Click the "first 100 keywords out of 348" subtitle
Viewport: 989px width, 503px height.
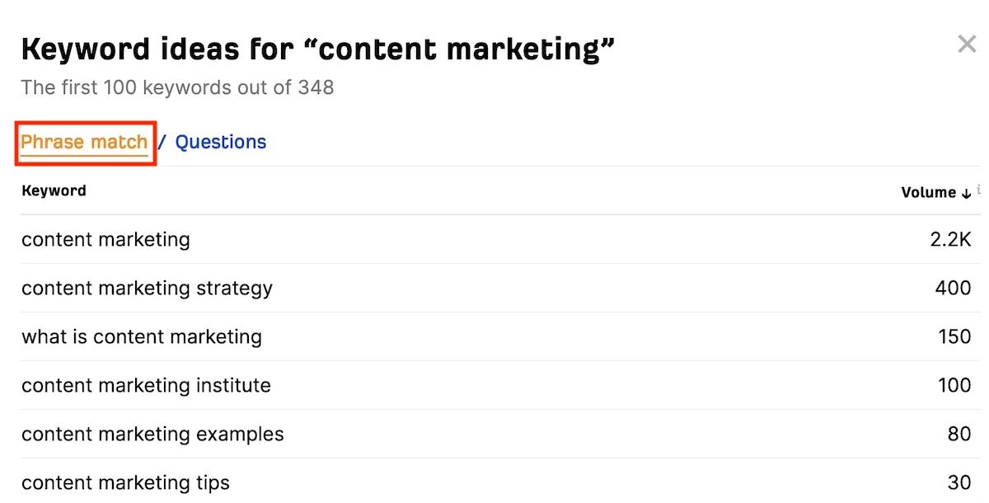[177, 87]
